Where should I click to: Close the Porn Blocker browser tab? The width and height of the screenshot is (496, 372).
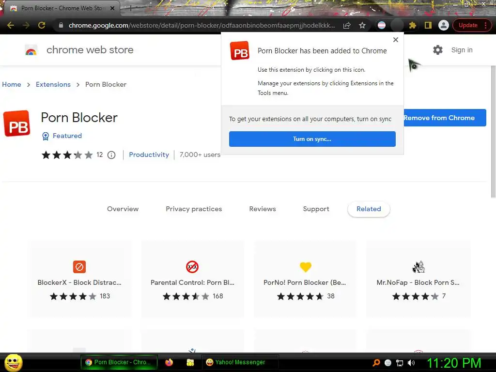click(112, 8)
